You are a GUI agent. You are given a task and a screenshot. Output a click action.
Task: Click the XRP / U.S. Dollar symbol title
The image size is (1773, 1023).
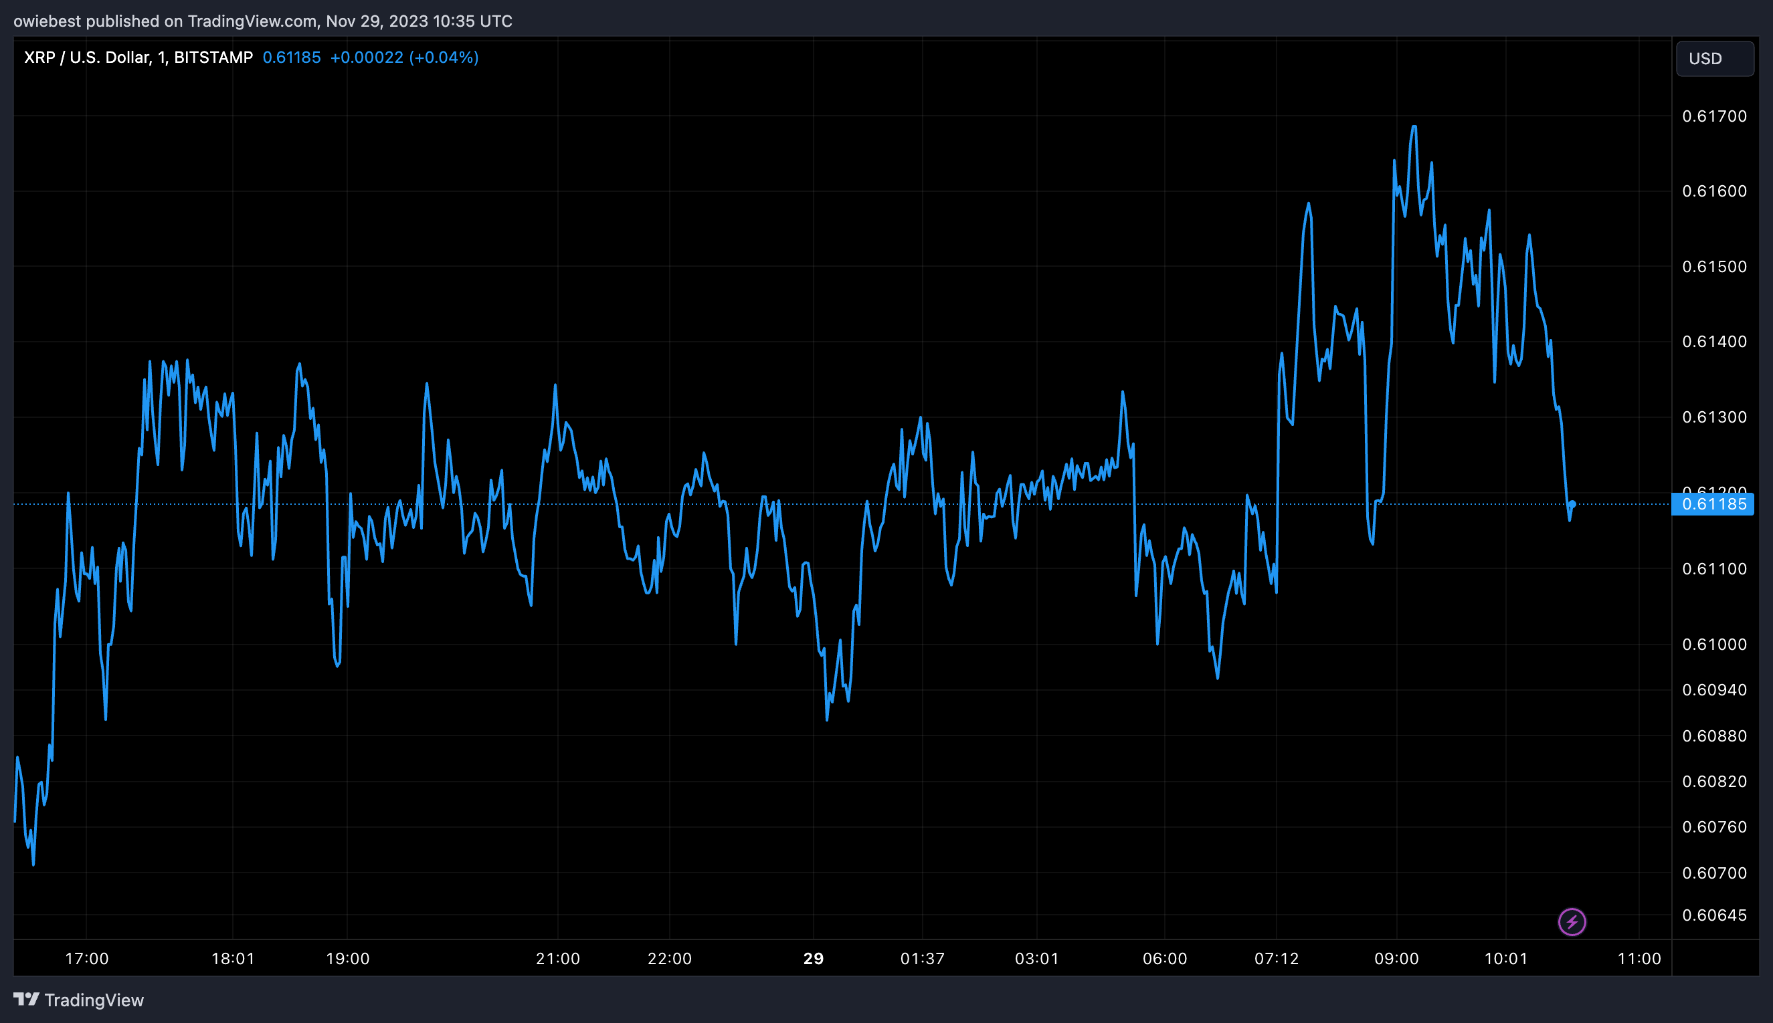point(138,58)
